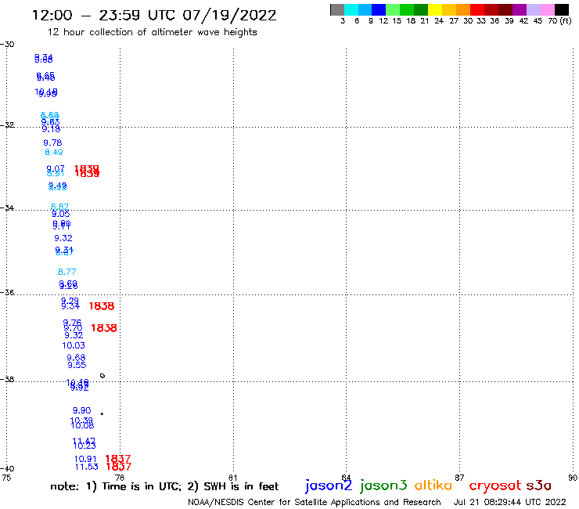Viewport: 579px width, 509px height.
Task: Click the wave height value 9.18
Action: click(x=51, y=129)
